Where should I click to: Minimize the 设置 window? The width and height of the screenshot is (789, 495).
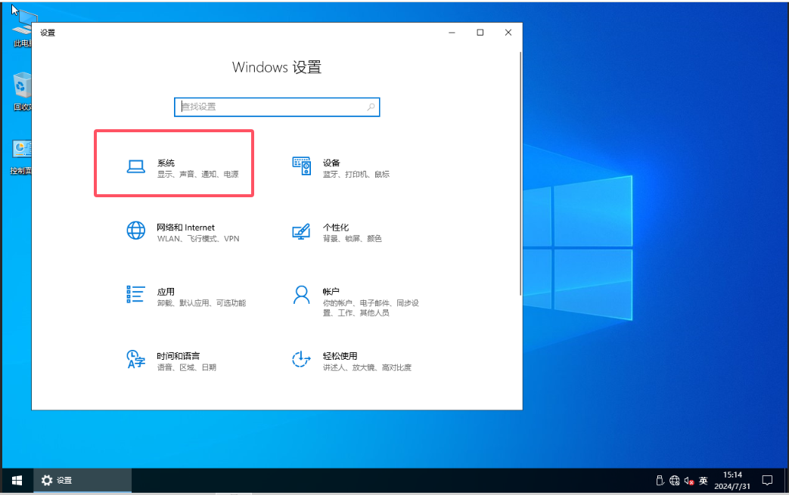pos(452,32)
